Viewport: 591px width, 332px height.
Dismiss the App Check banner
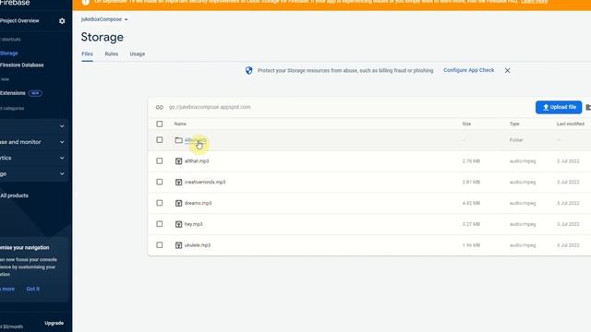pos(507,70)
